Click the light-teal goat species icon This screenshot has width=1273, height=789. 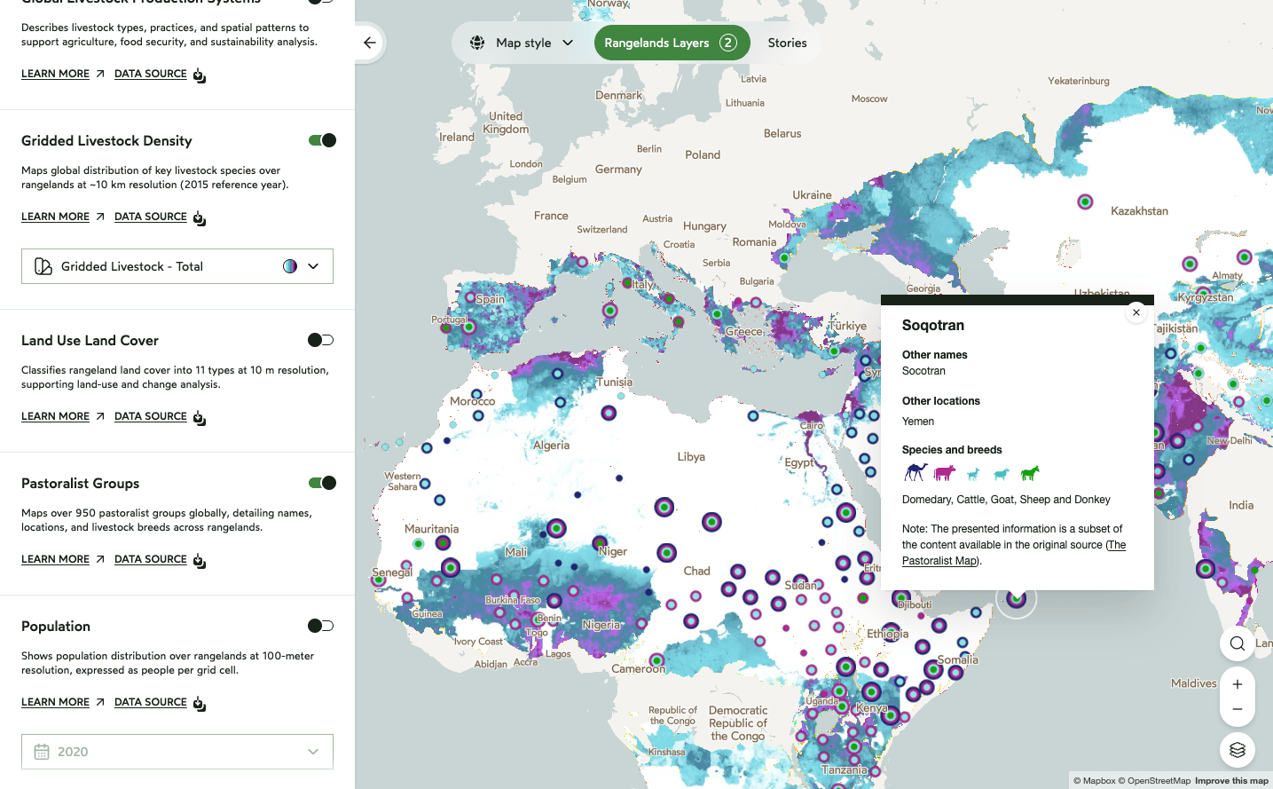click(x=973, y=474)
